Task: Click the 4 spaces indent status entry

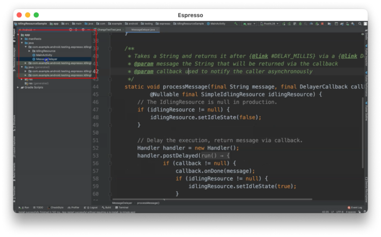Action: coord(351,212)
